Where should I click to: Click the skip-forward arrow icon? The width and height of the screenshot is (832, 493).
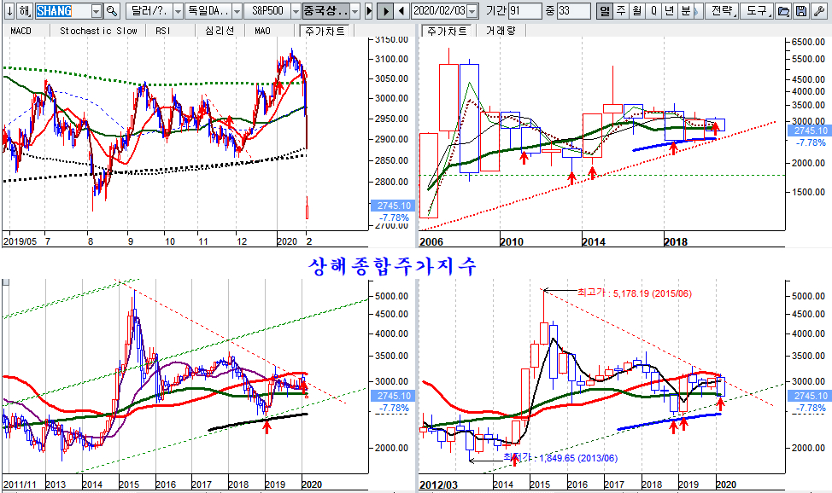coord(369,10)
